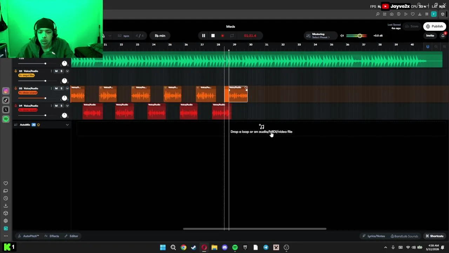The width and height of the screenshot is (449, 253).
Task: Mute track 02 Voice/Audio
Action: 56,71
